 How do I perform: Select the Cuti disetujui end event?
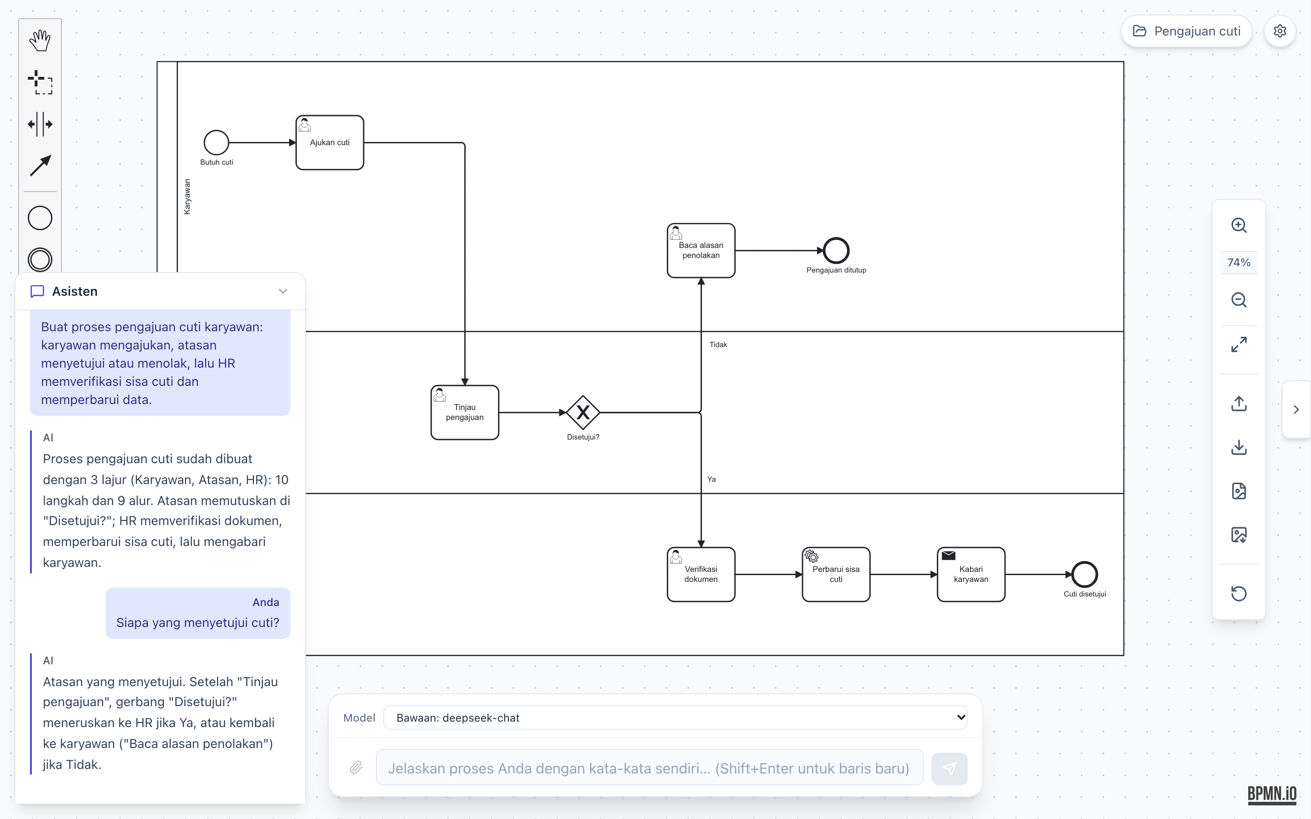(x=1085, y=574)
